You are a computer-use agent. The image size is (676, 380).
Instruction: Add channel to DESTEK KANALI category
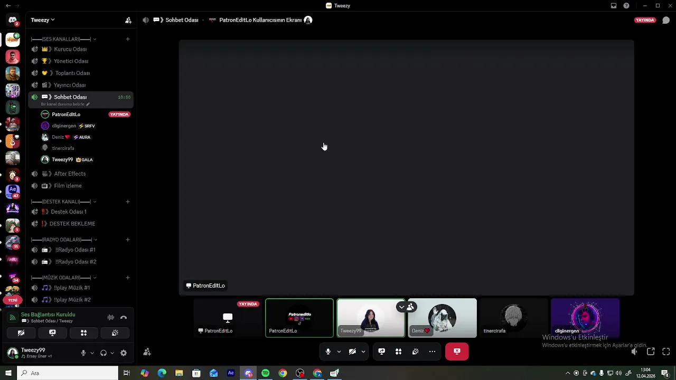pos(128,202)
